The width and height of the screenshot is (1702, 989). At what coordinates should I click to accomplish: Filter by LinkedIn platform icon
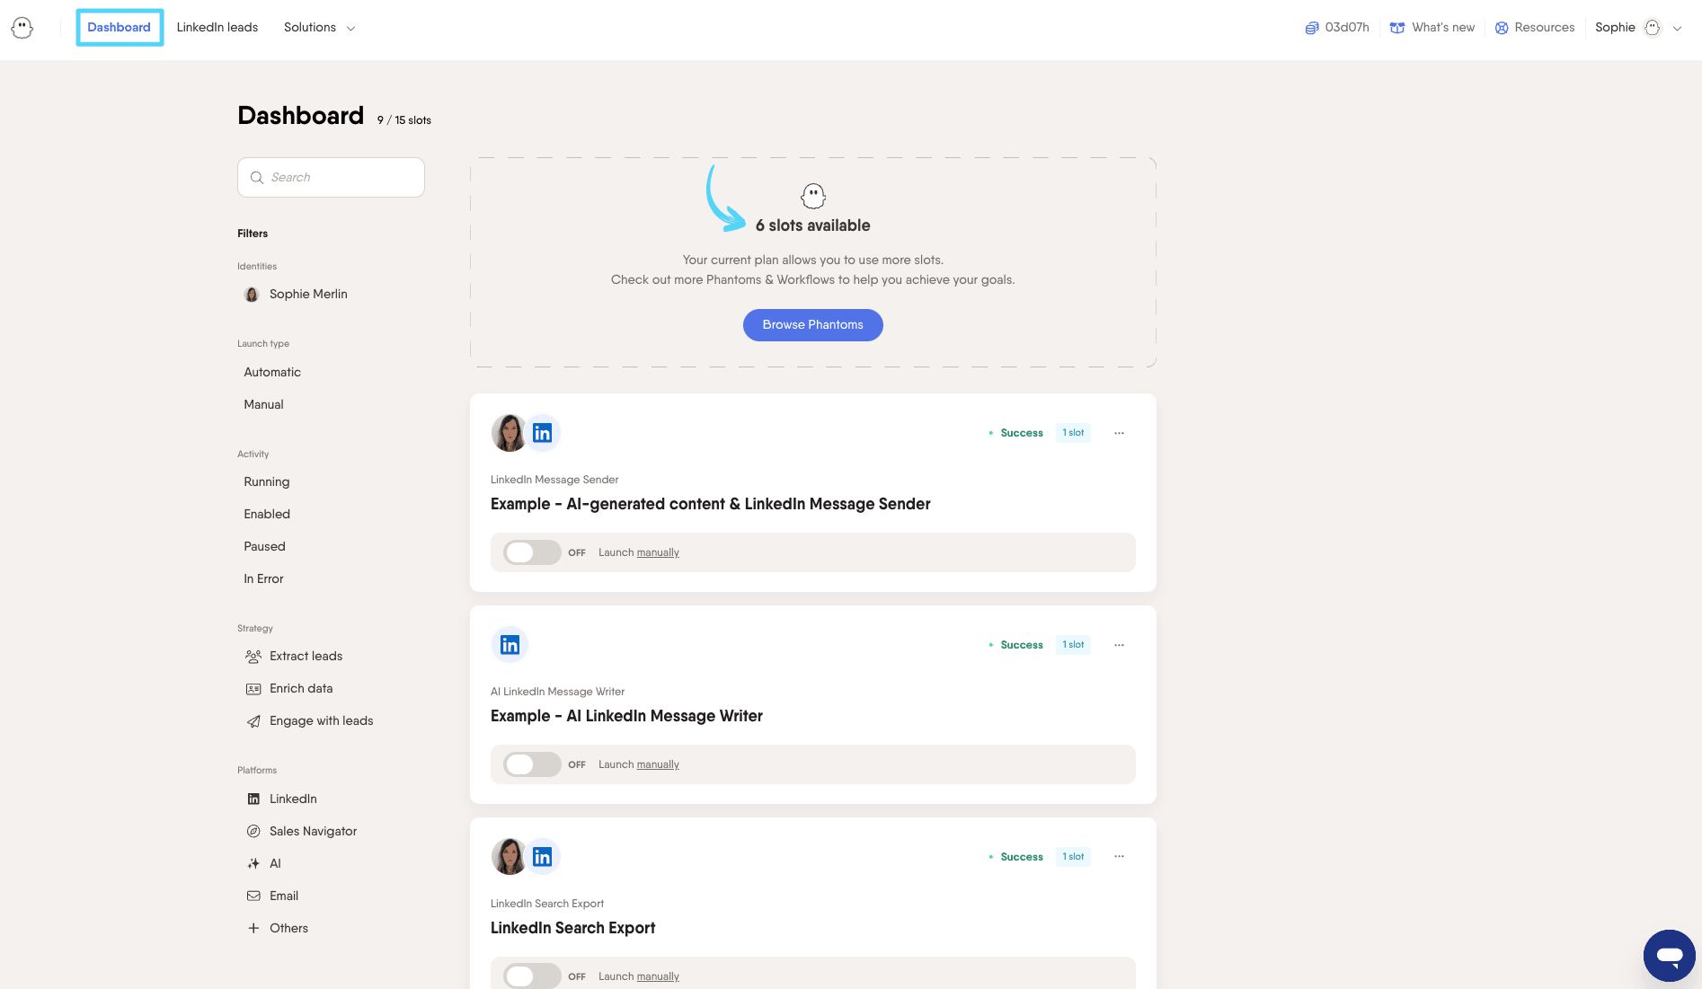point(253,799)
